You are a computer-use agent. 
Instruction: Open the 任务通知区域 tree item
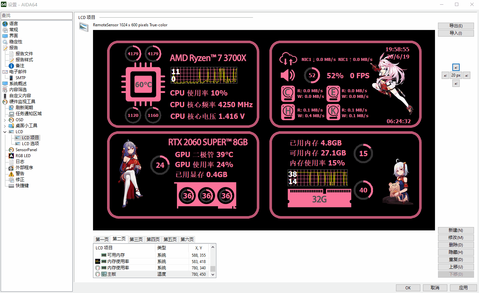coord(29,114)
